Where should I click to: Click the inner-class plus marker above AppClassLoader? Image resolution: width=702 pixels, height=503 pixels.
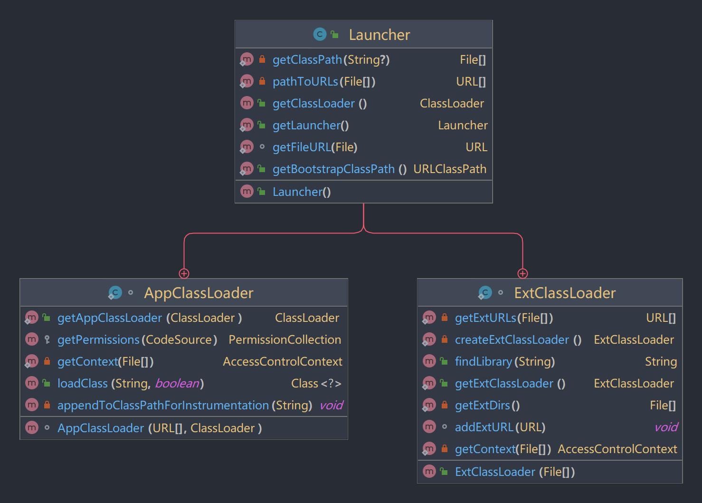pos(184,273)
